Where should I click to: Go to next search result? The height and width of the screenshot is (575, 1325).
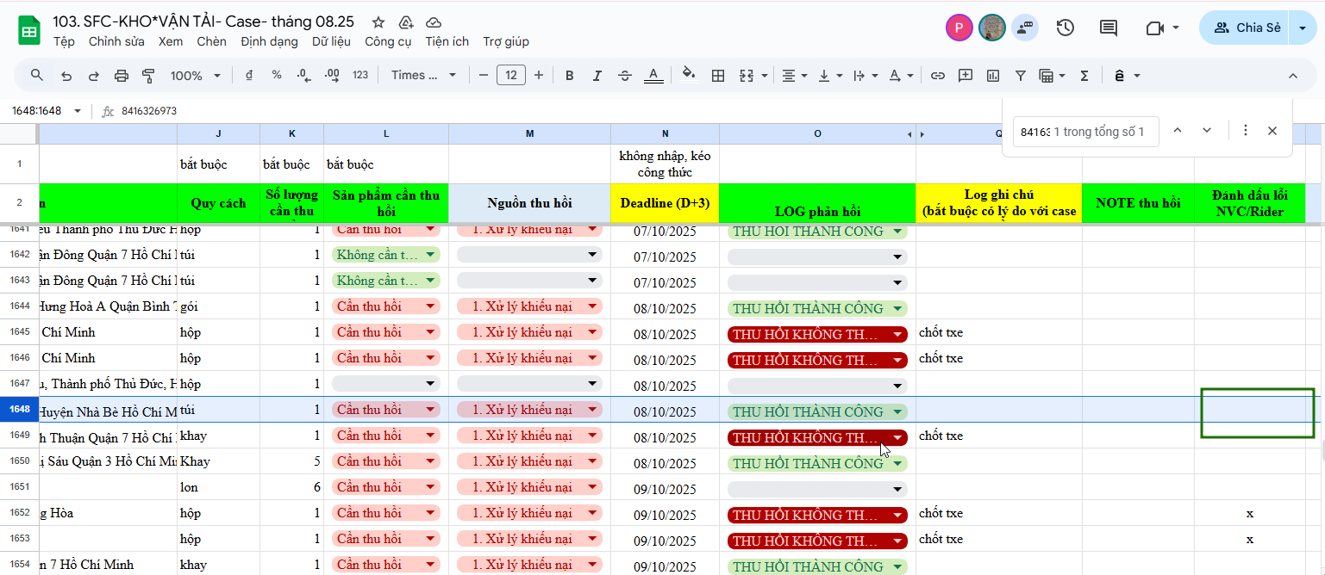1207,130
